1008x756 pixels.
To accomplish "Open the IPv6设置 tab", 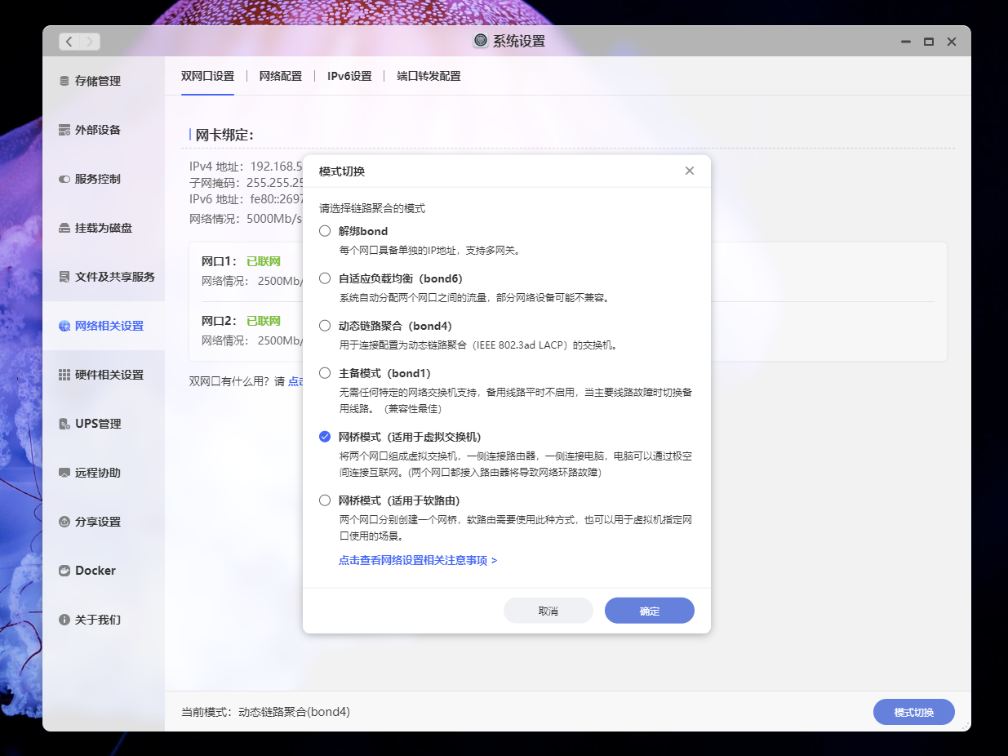I will pyautogui.click(x=348, y=75).
